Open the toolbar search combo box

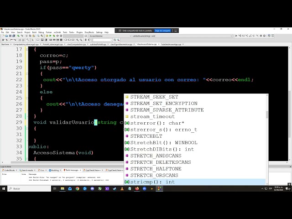click(x=102, y=40)
